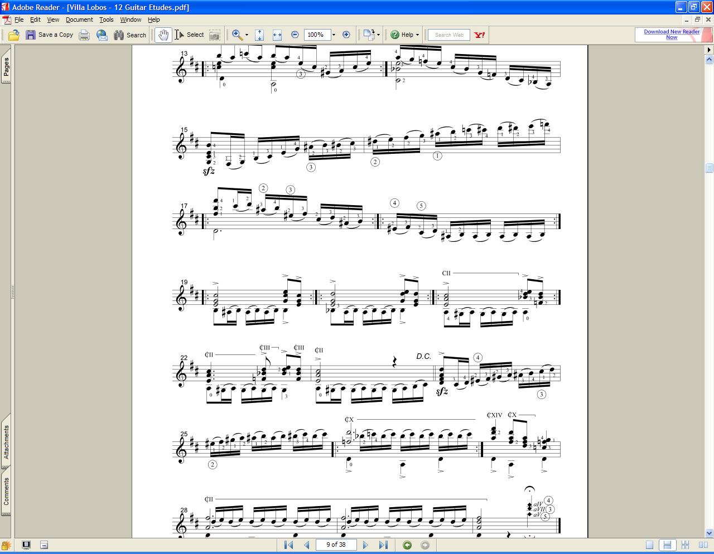Click the document security lock icon
This screenshot has width=714, height=554.
(x=7, y=545)
